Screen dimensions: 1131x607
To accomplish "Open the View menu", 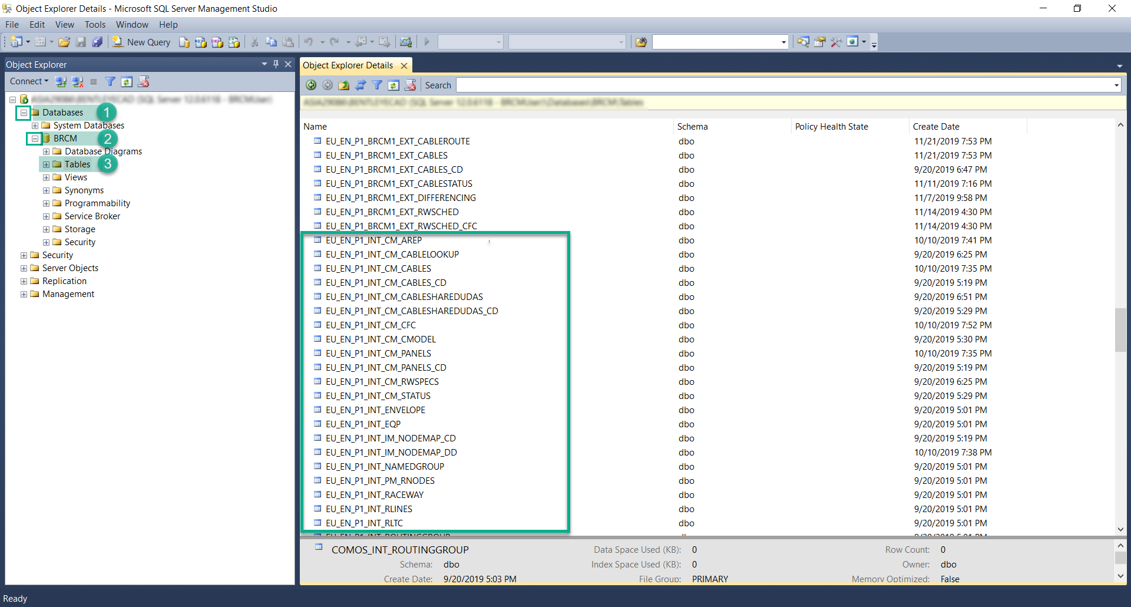I will point(65,25).
